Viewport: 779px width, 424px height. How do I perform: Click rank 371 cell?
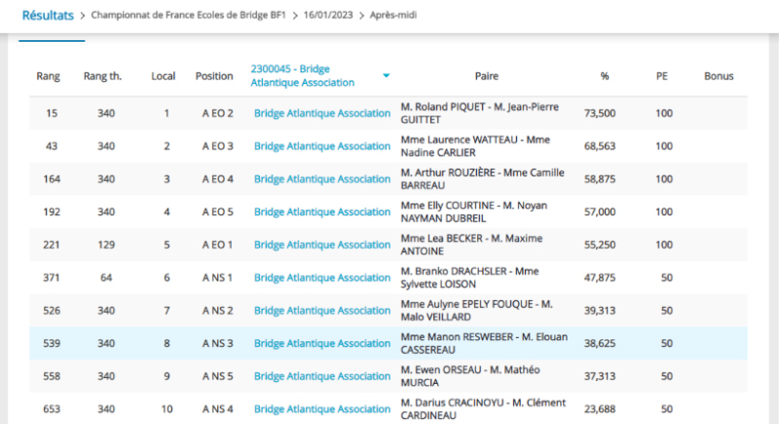click(52, 278)
